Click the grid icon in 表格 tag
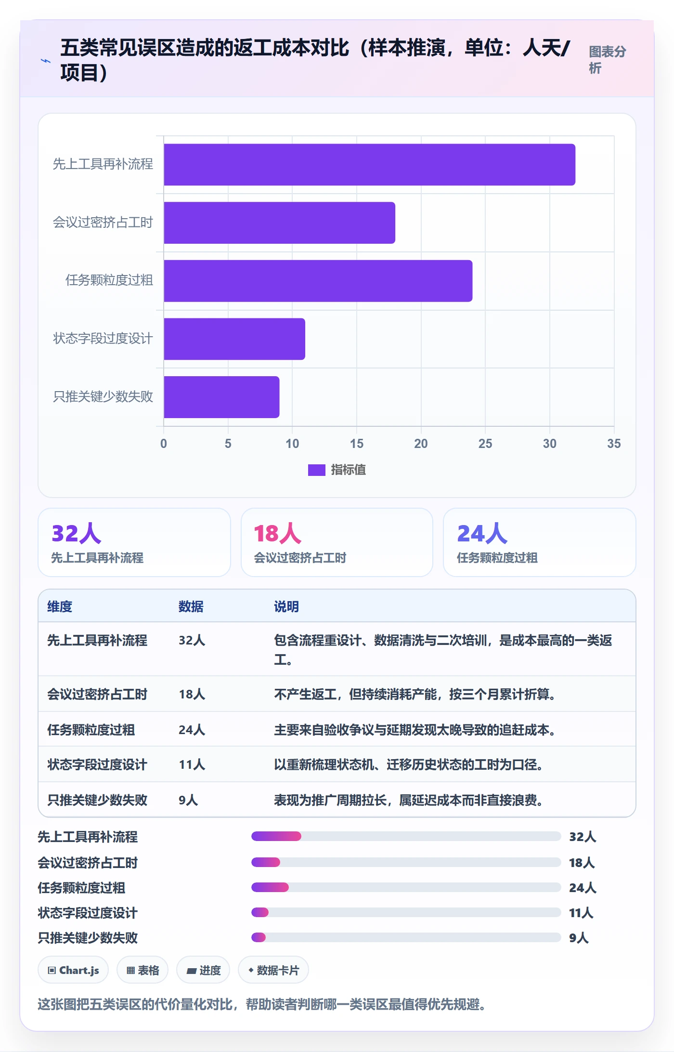This screenshot has width=674, height=1052. (x=130, y=971)
